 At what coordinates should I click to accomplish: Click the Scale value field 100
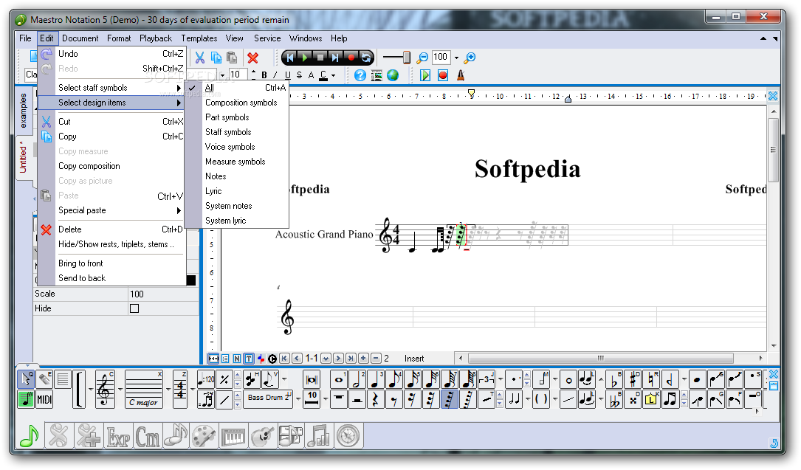163,294
